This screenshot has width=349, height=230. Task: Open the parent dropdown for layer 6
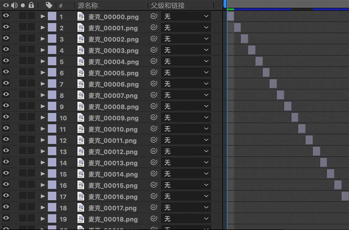(186, 72)
